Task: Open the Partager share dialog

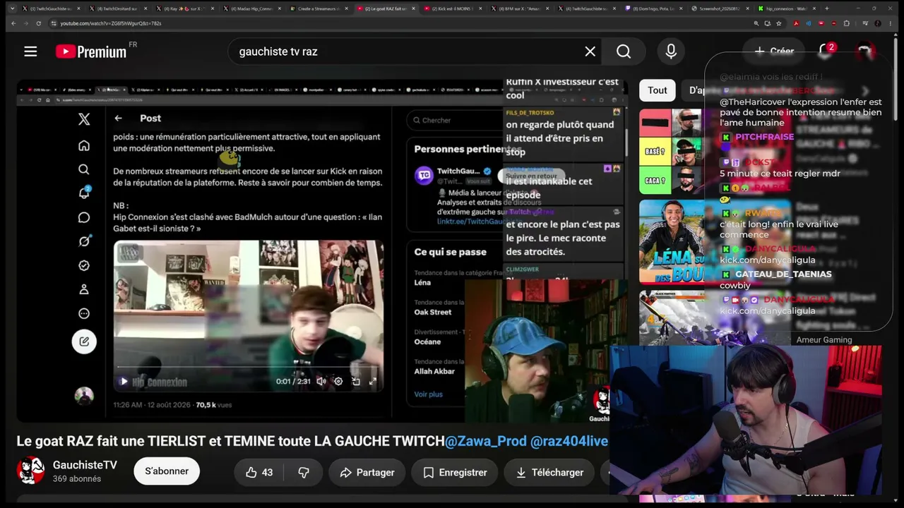Action: (x=367, y=472)
